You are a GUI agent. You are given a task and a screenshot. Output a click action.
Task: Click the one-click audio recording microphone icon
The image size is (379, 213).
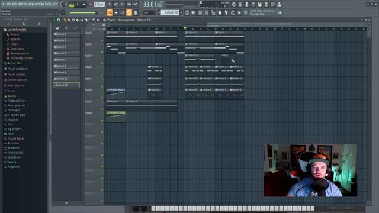[x=246, y=4]
